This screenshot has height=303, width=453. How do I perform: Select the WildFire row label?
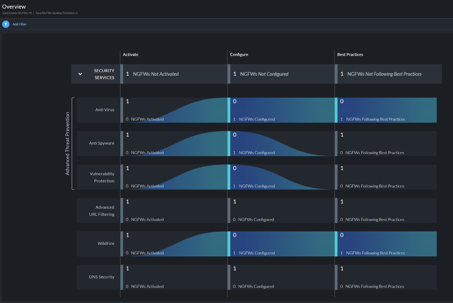pyautogui.click(x=106, y=244)
